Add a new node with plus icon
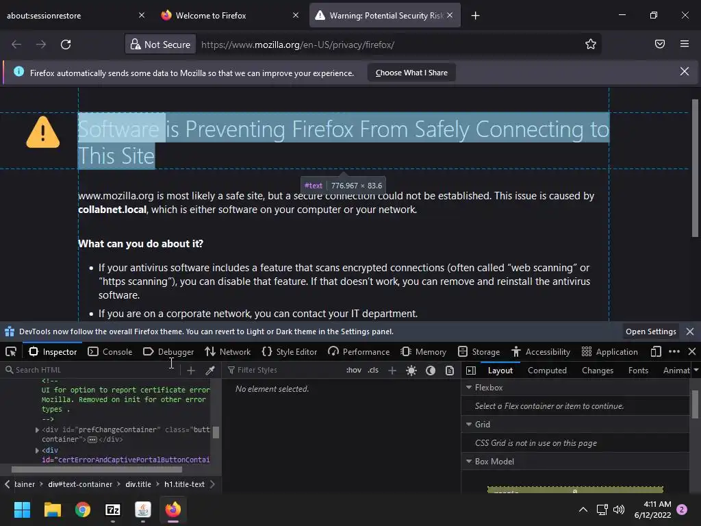Screen dimensions: 701x526 (191, 371)
